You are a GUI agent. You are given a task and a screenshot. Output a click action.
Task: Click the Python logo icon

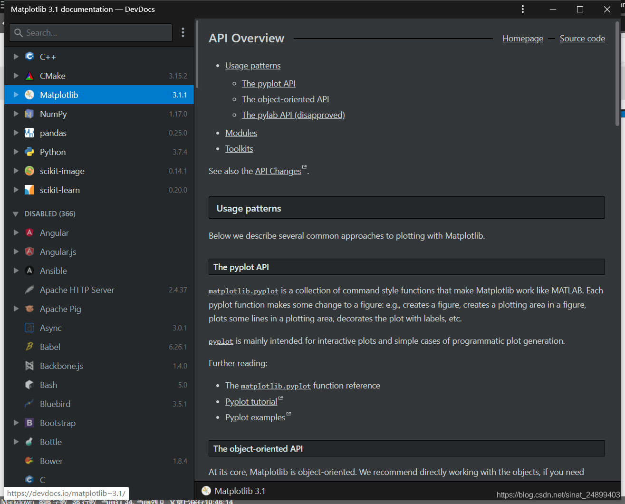coord(29,152)
